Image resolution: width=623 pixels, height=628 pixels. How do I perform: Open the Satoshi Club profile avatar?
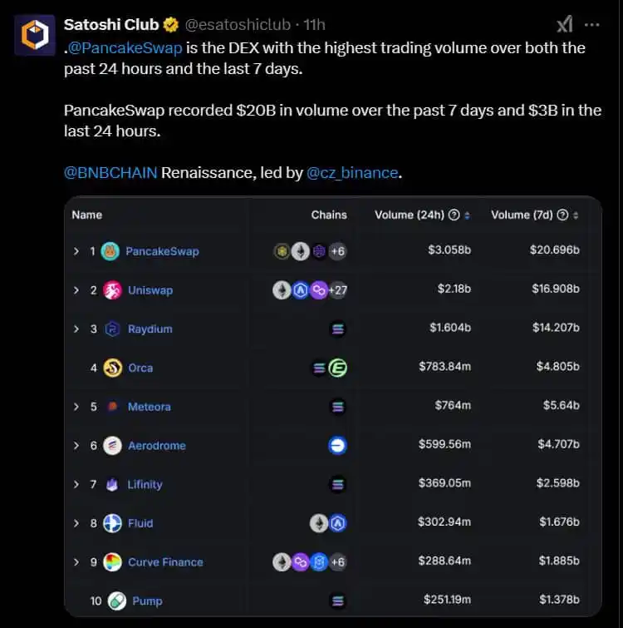pyautogui.click(x=35, y=35)
